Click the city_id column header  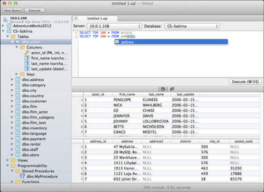(x=214, y=141)
